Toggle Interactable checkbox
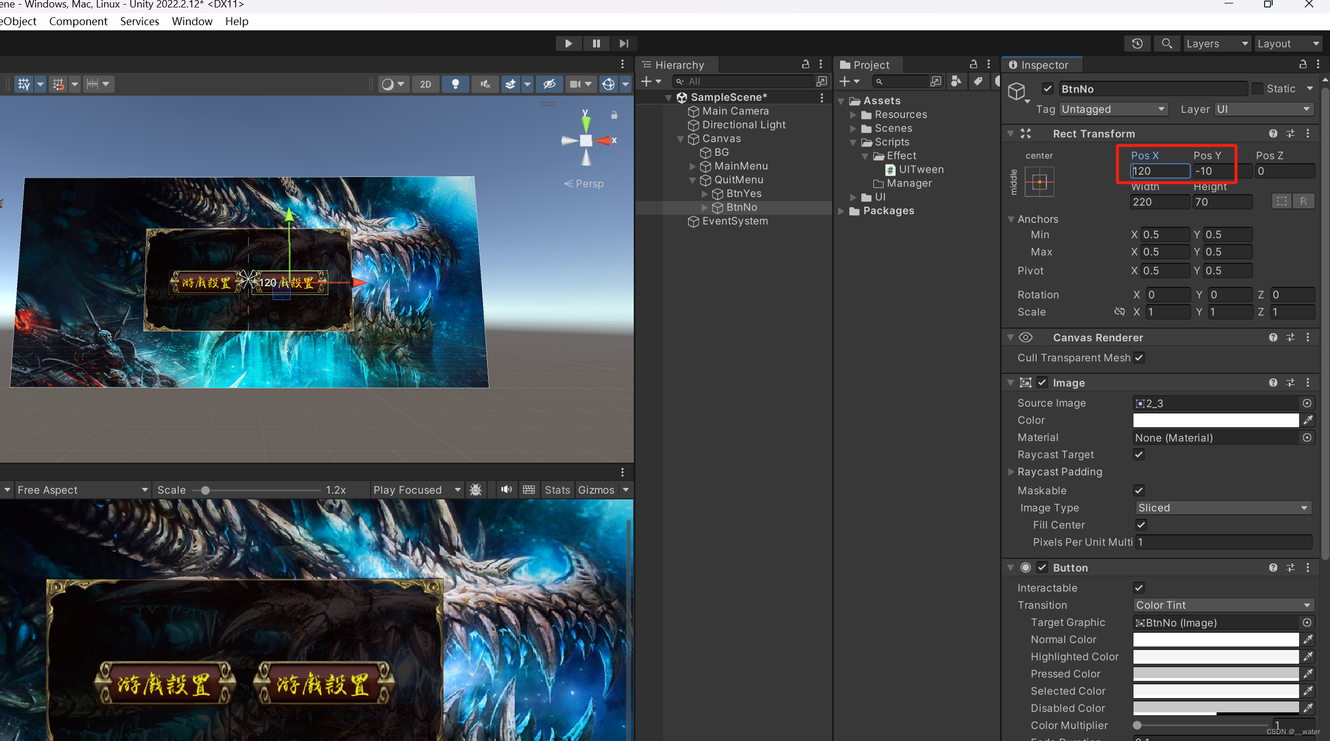This screenshot has height=741, width=1330. 1139,588
